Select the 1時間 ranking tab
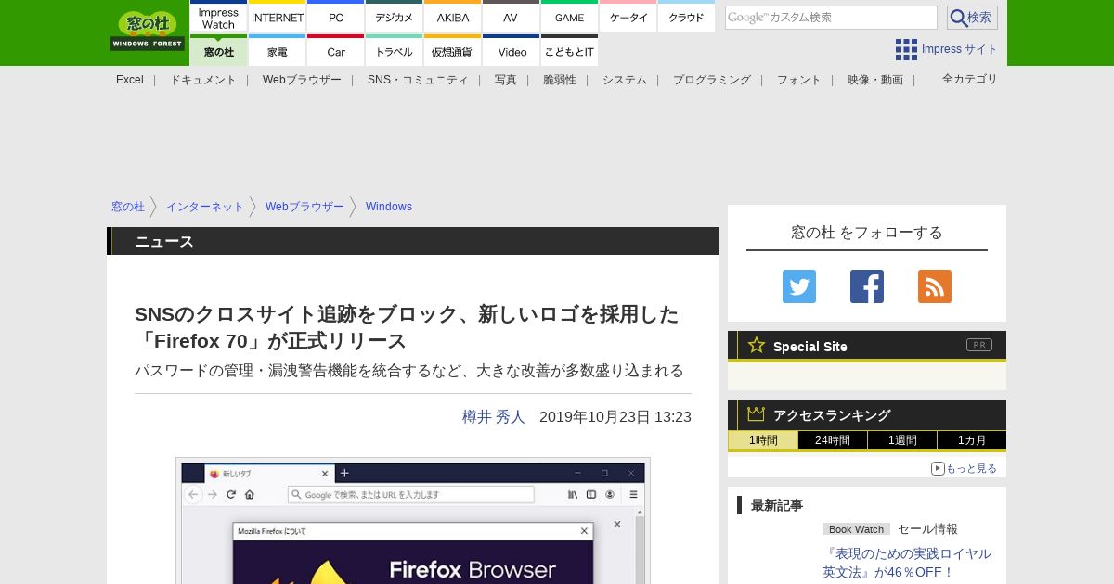Viewport: 1114px width, 584px height. (763, 440)
